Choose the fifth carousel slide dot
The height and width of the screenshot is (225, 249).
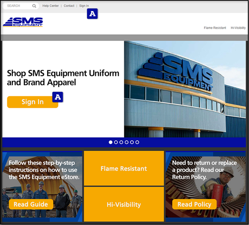click(132, 142)
